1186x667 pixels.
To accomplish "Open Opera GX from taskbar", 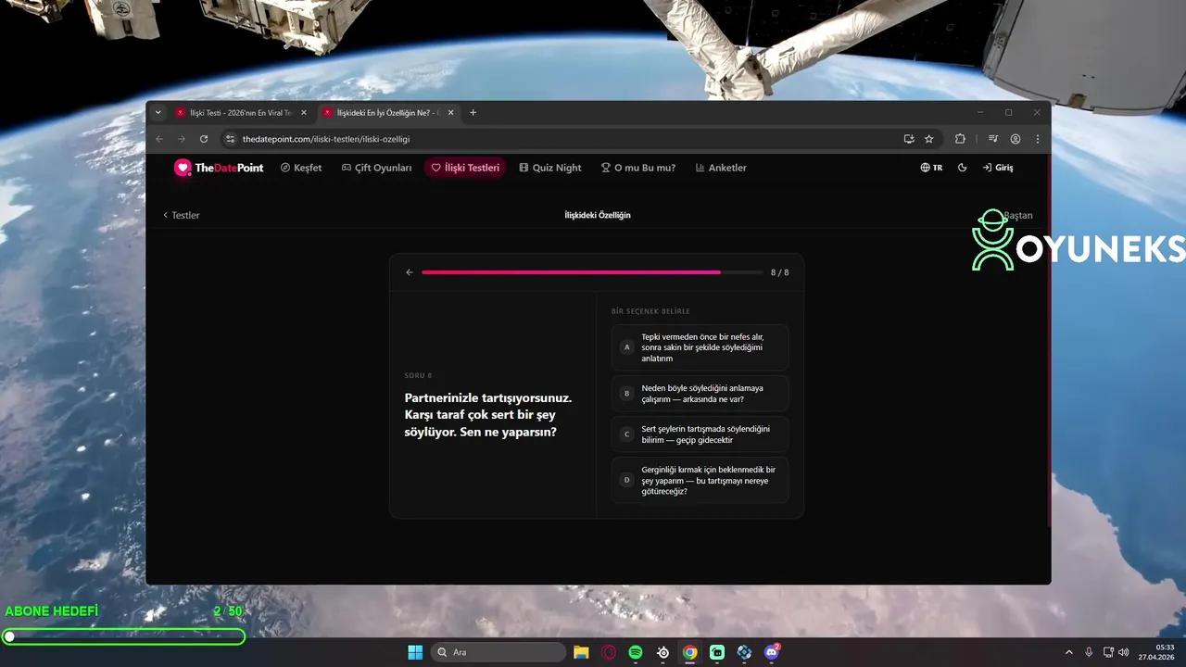I will 609,652.
